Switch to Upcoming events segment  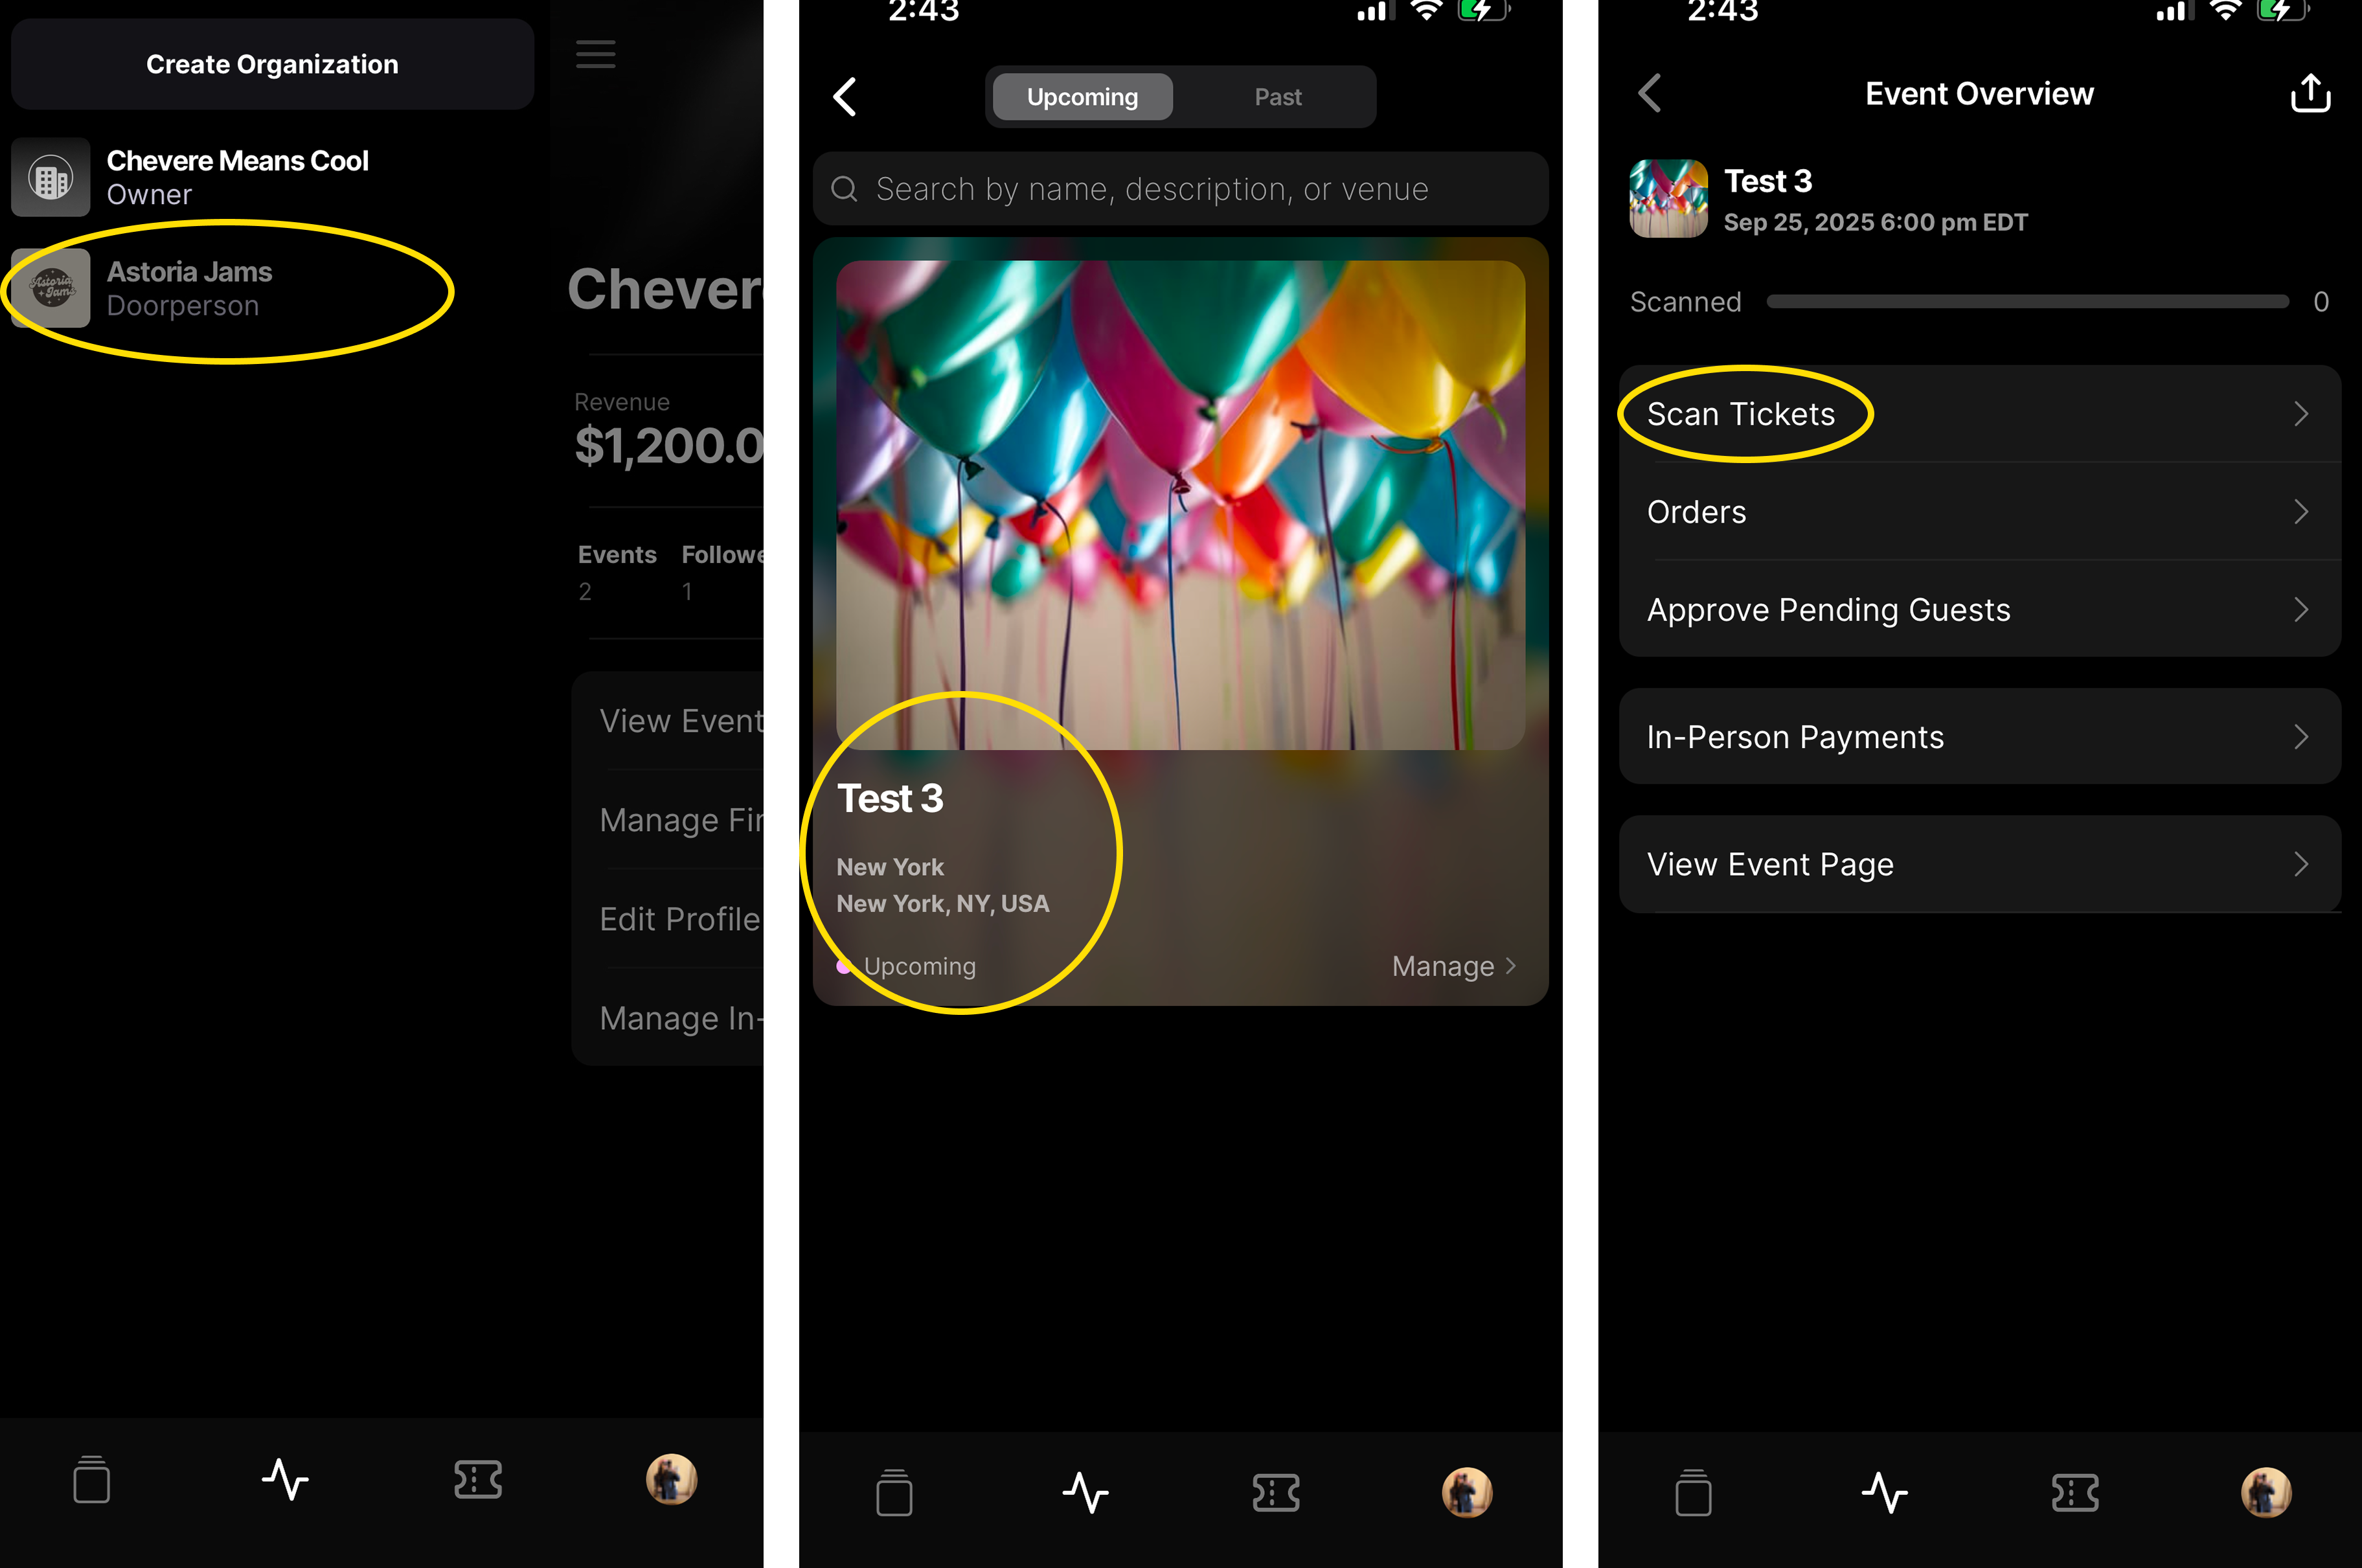[1082, 97]
